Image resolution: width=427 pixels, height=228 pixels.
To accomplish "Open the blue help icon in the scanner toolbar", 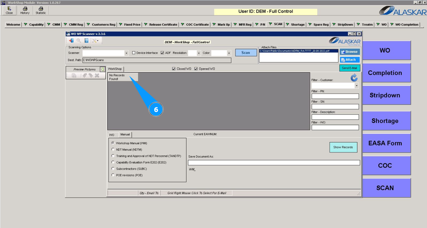I will [x=87, y=41].
